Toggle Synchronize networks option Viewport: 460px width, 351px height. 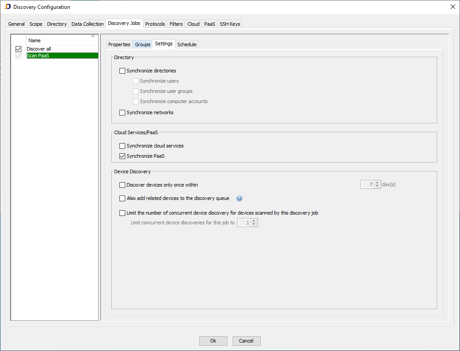coord(123,113)
